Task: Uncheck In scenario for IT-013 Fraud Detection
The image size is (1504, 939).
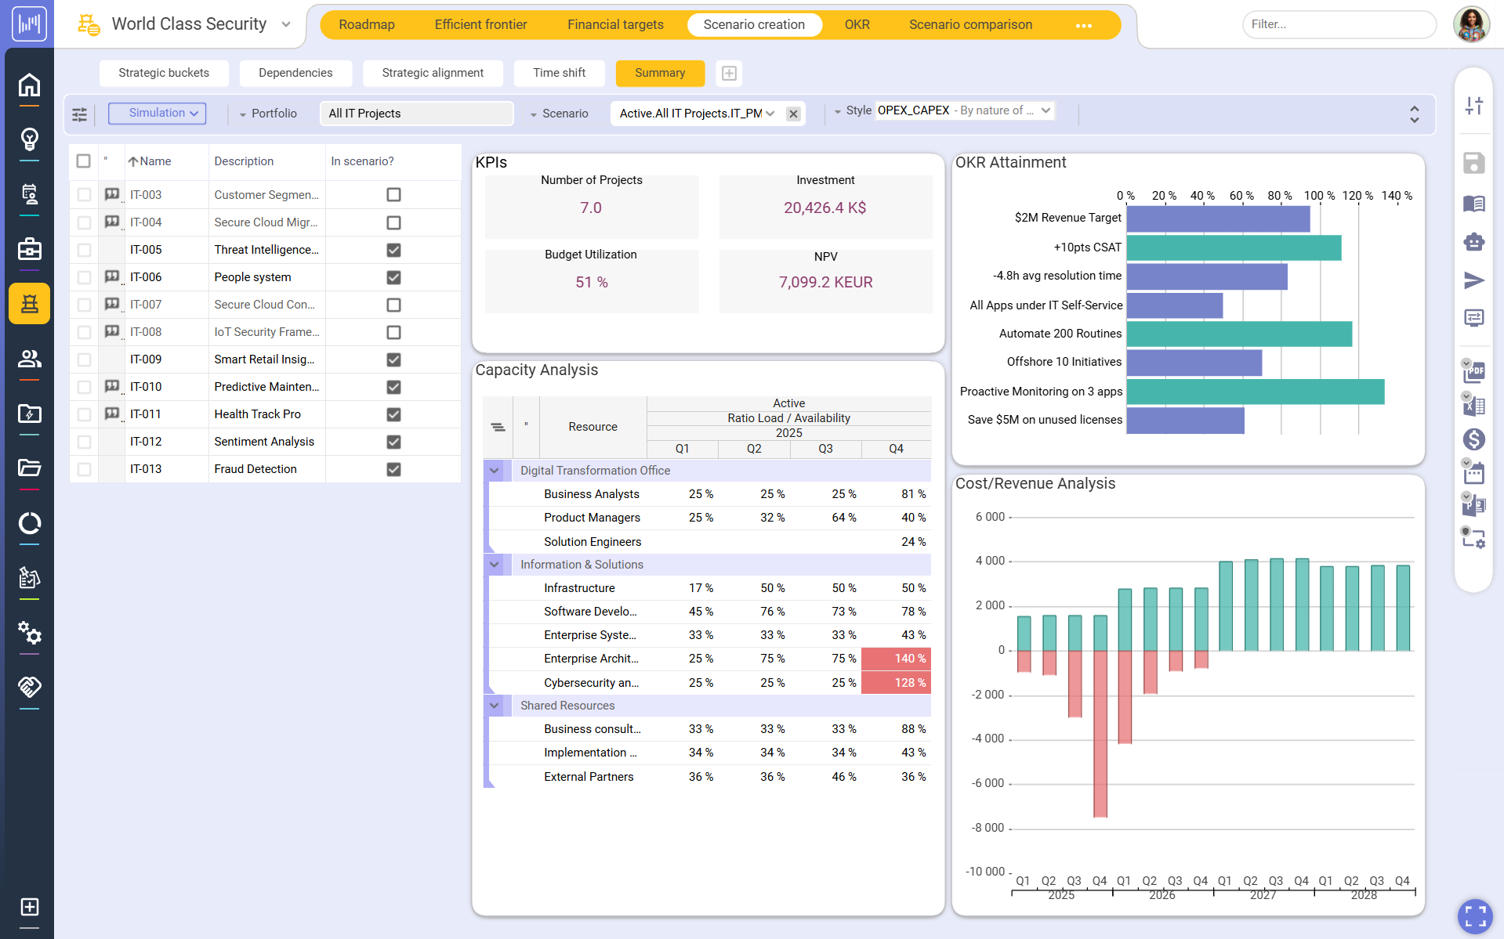Action: pyautogui.click(x=393, y=469)
